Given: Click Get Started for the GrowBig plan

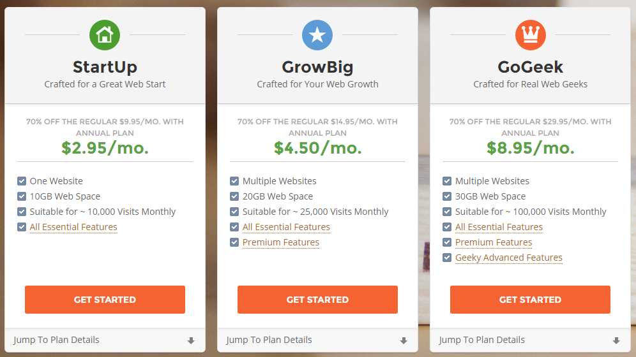Looking at the screenshot, I should pos(317,300).
